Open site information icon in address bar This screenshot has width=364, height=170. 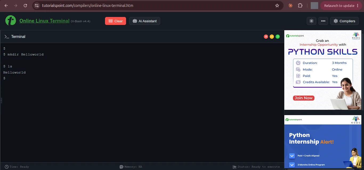[37, 6]
